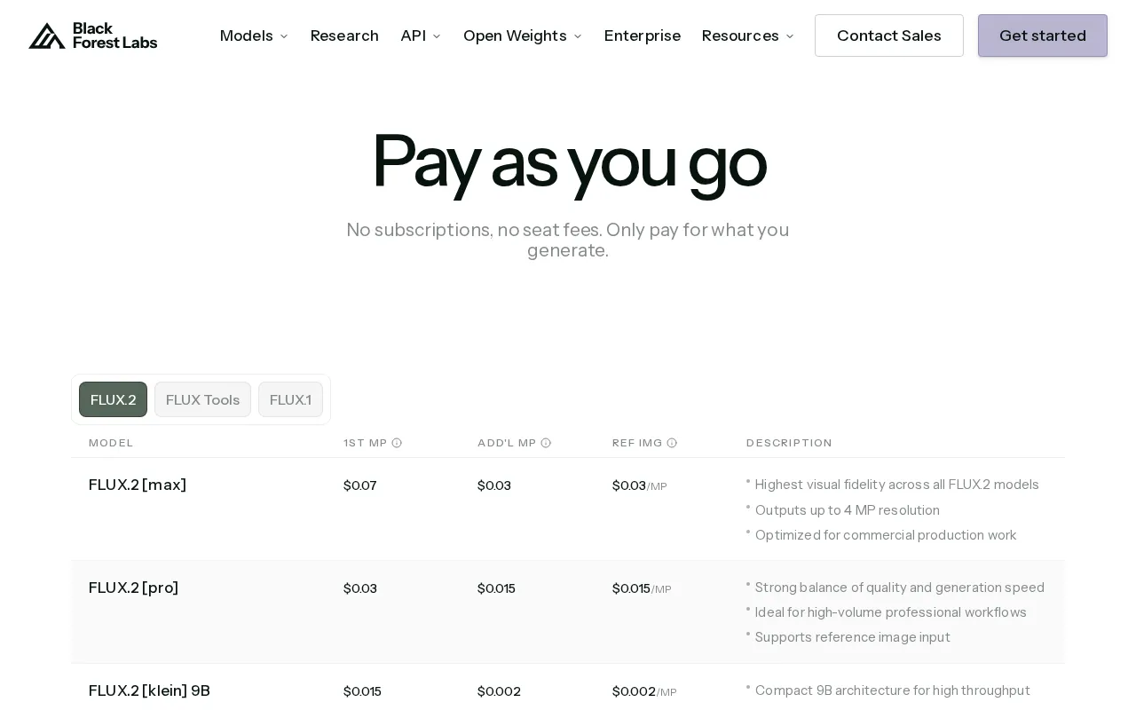Click 'Compact 9B architecture for high throughput'
The width and height of the screenshot is (1136, 710).
(893, 690)
